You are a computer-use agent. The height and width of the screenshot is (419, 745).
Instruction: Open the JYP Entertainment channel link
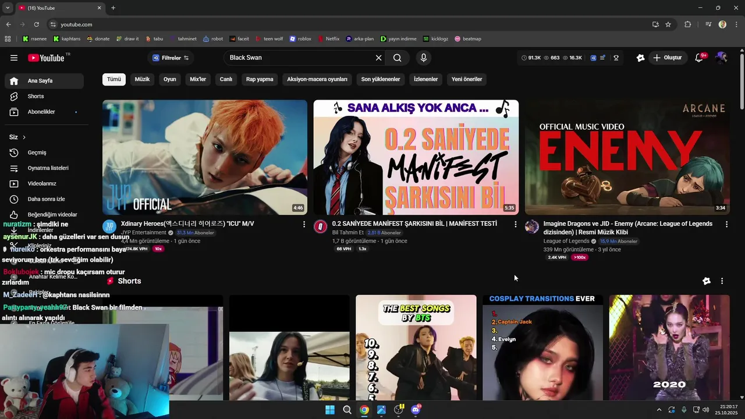click(144, 233)
